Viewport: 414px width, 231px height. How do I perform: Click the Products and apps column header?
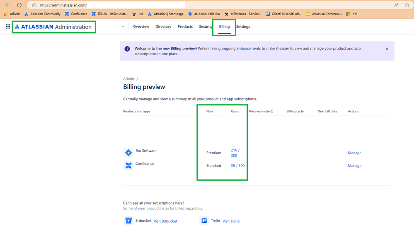[x=136, y=112]
